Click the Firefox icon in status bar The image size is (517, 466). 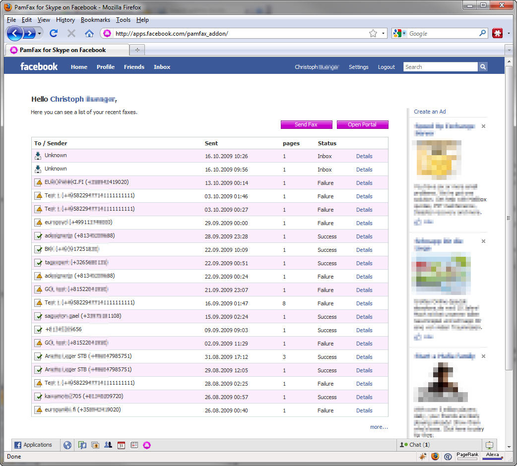435,457
